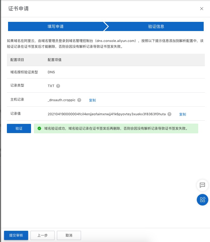
Task: Click the DNS verification type value
Action: tap(51, 72)
